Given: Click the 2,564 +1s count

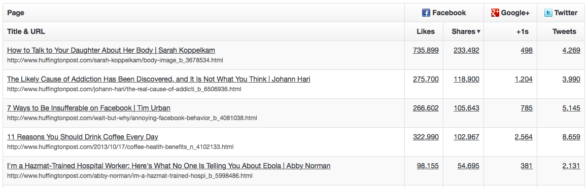Looking at the screenshot, I should coord(524,137).
